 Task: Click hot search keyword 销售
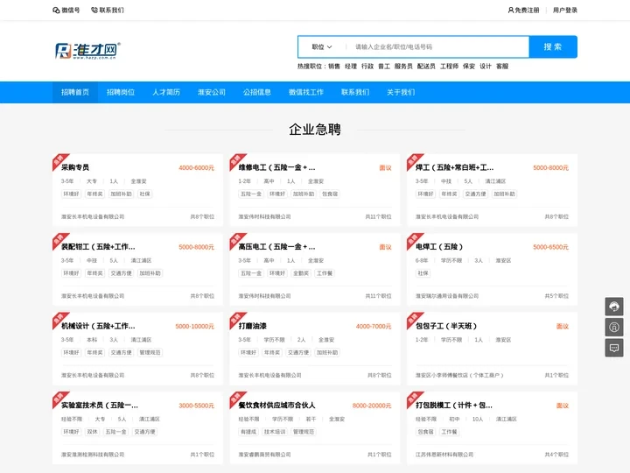334,67
